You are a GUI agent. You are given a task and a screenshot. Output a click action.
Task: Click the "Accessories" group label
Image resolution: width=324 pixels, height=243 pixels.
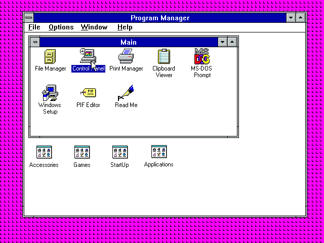[44, 165]
